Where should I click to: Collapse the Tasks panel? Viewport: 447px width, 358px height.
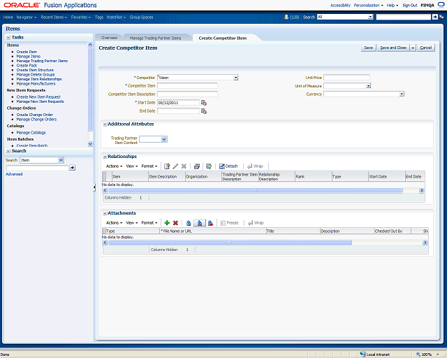click(x=8, y=37)
